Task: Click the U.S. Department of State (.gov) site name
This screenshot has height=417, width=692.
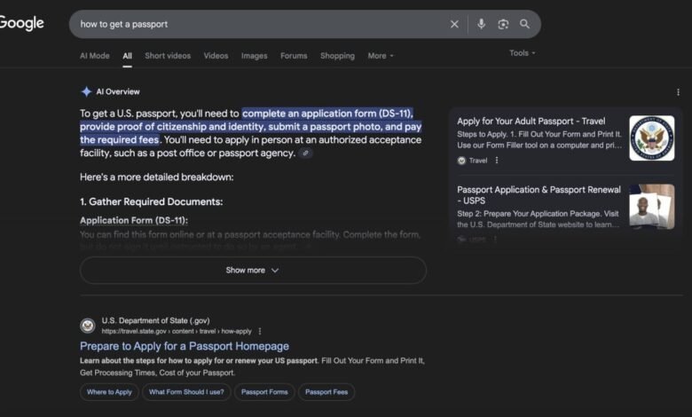Action: point(155,320)
